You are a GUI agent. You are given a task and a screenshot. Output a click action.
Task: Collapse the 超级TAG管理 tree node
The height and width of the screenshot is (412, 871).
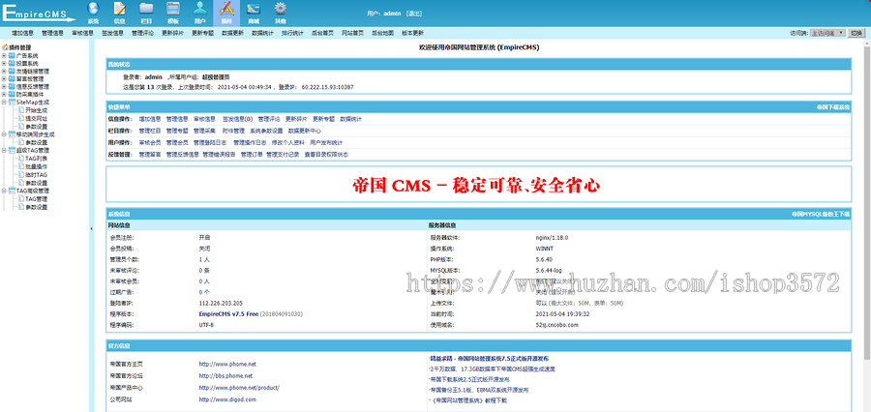(5, 150)
